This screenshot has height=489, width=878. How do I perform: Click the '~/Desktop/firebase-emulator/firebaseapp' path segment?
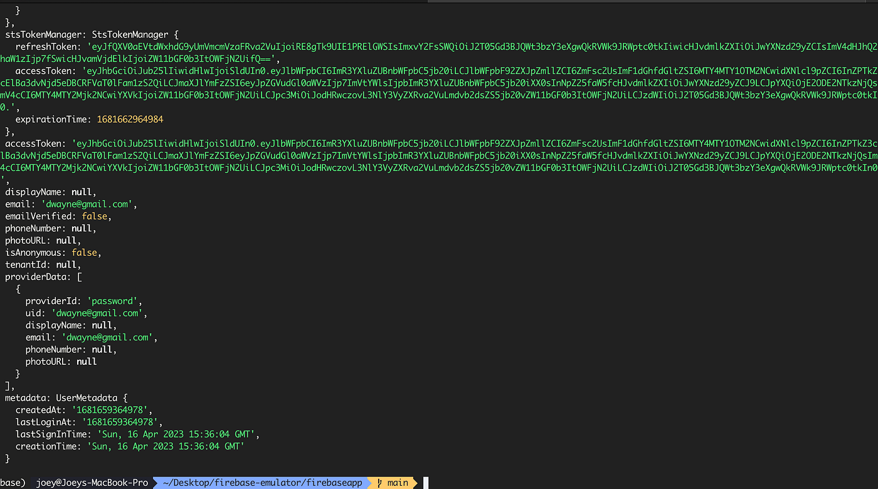point(262,483)
